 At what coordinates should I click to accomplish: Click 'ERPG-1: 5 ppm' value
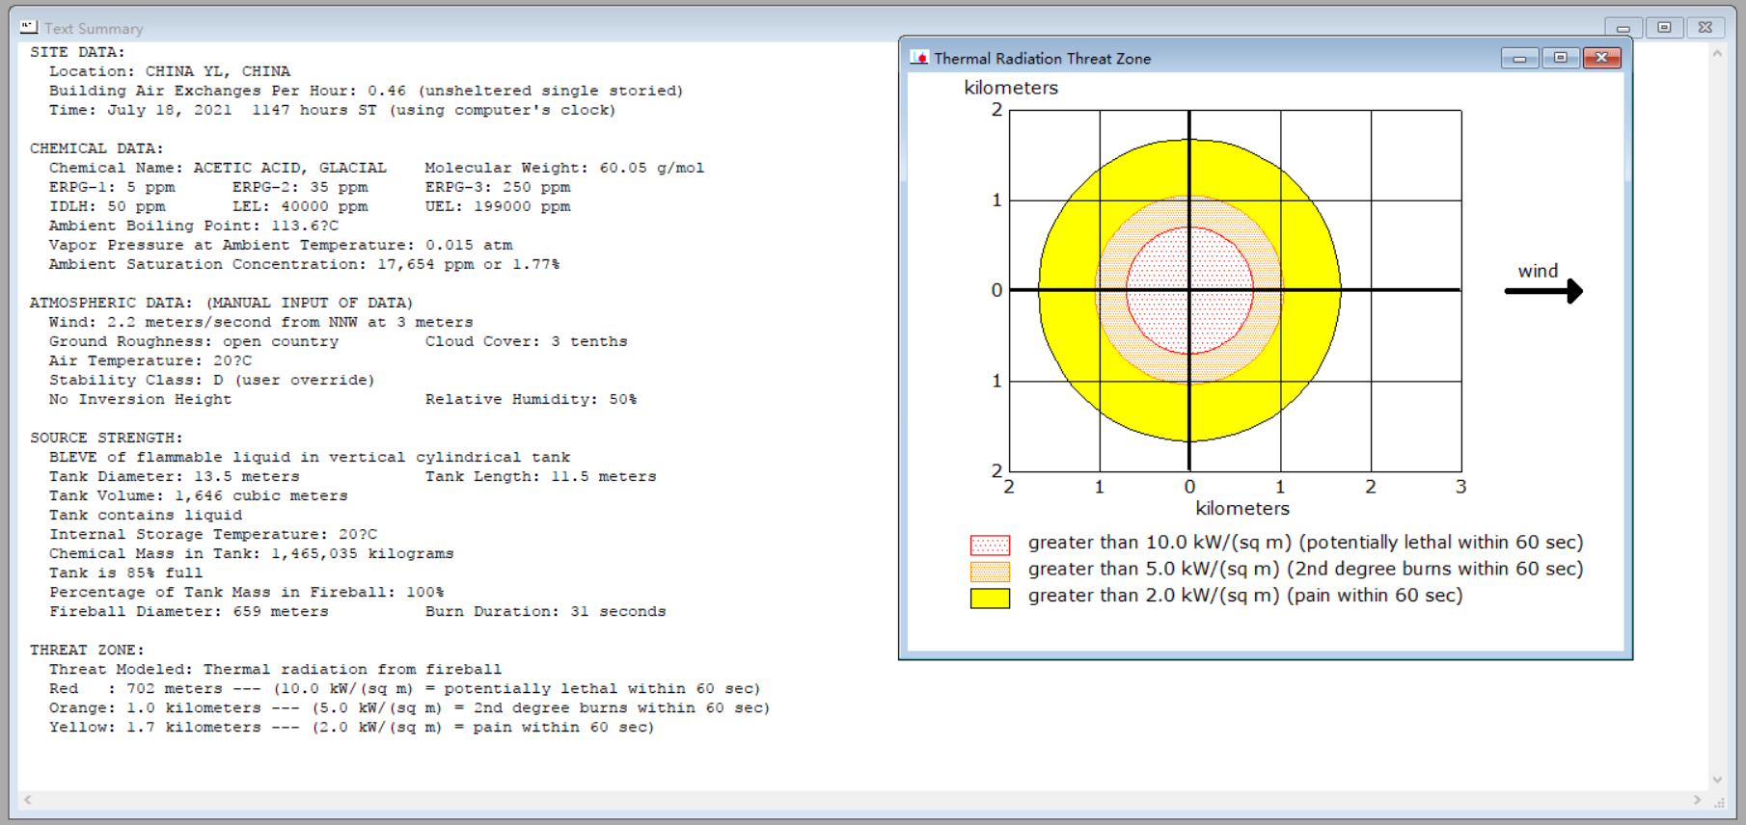tap(112, 187)
